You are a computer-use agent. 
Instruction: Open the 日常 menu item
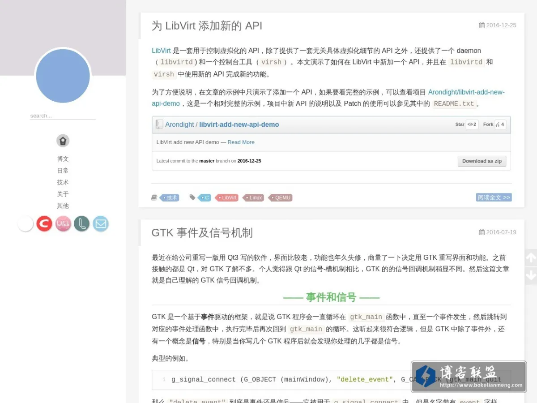click(63, 170)
